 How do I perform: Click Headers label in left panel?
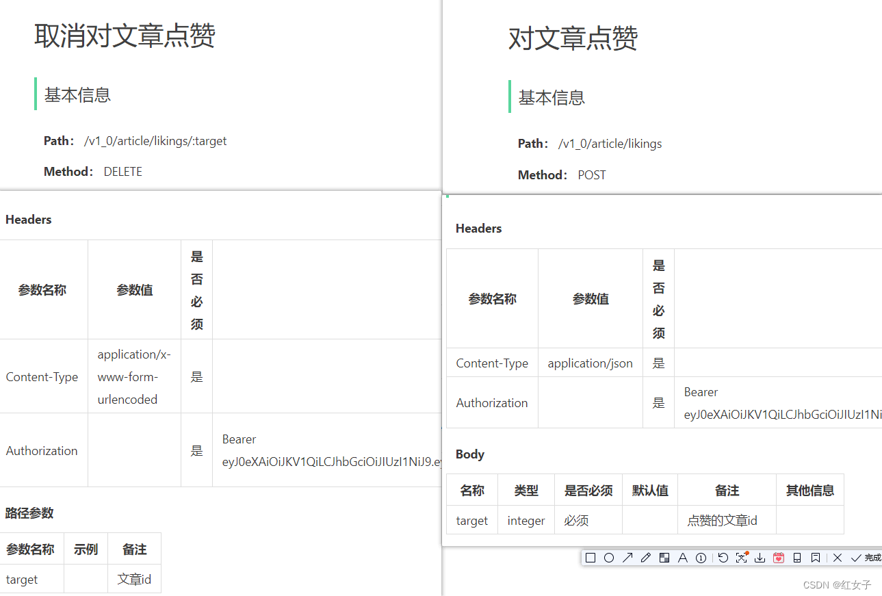point(29,220)
